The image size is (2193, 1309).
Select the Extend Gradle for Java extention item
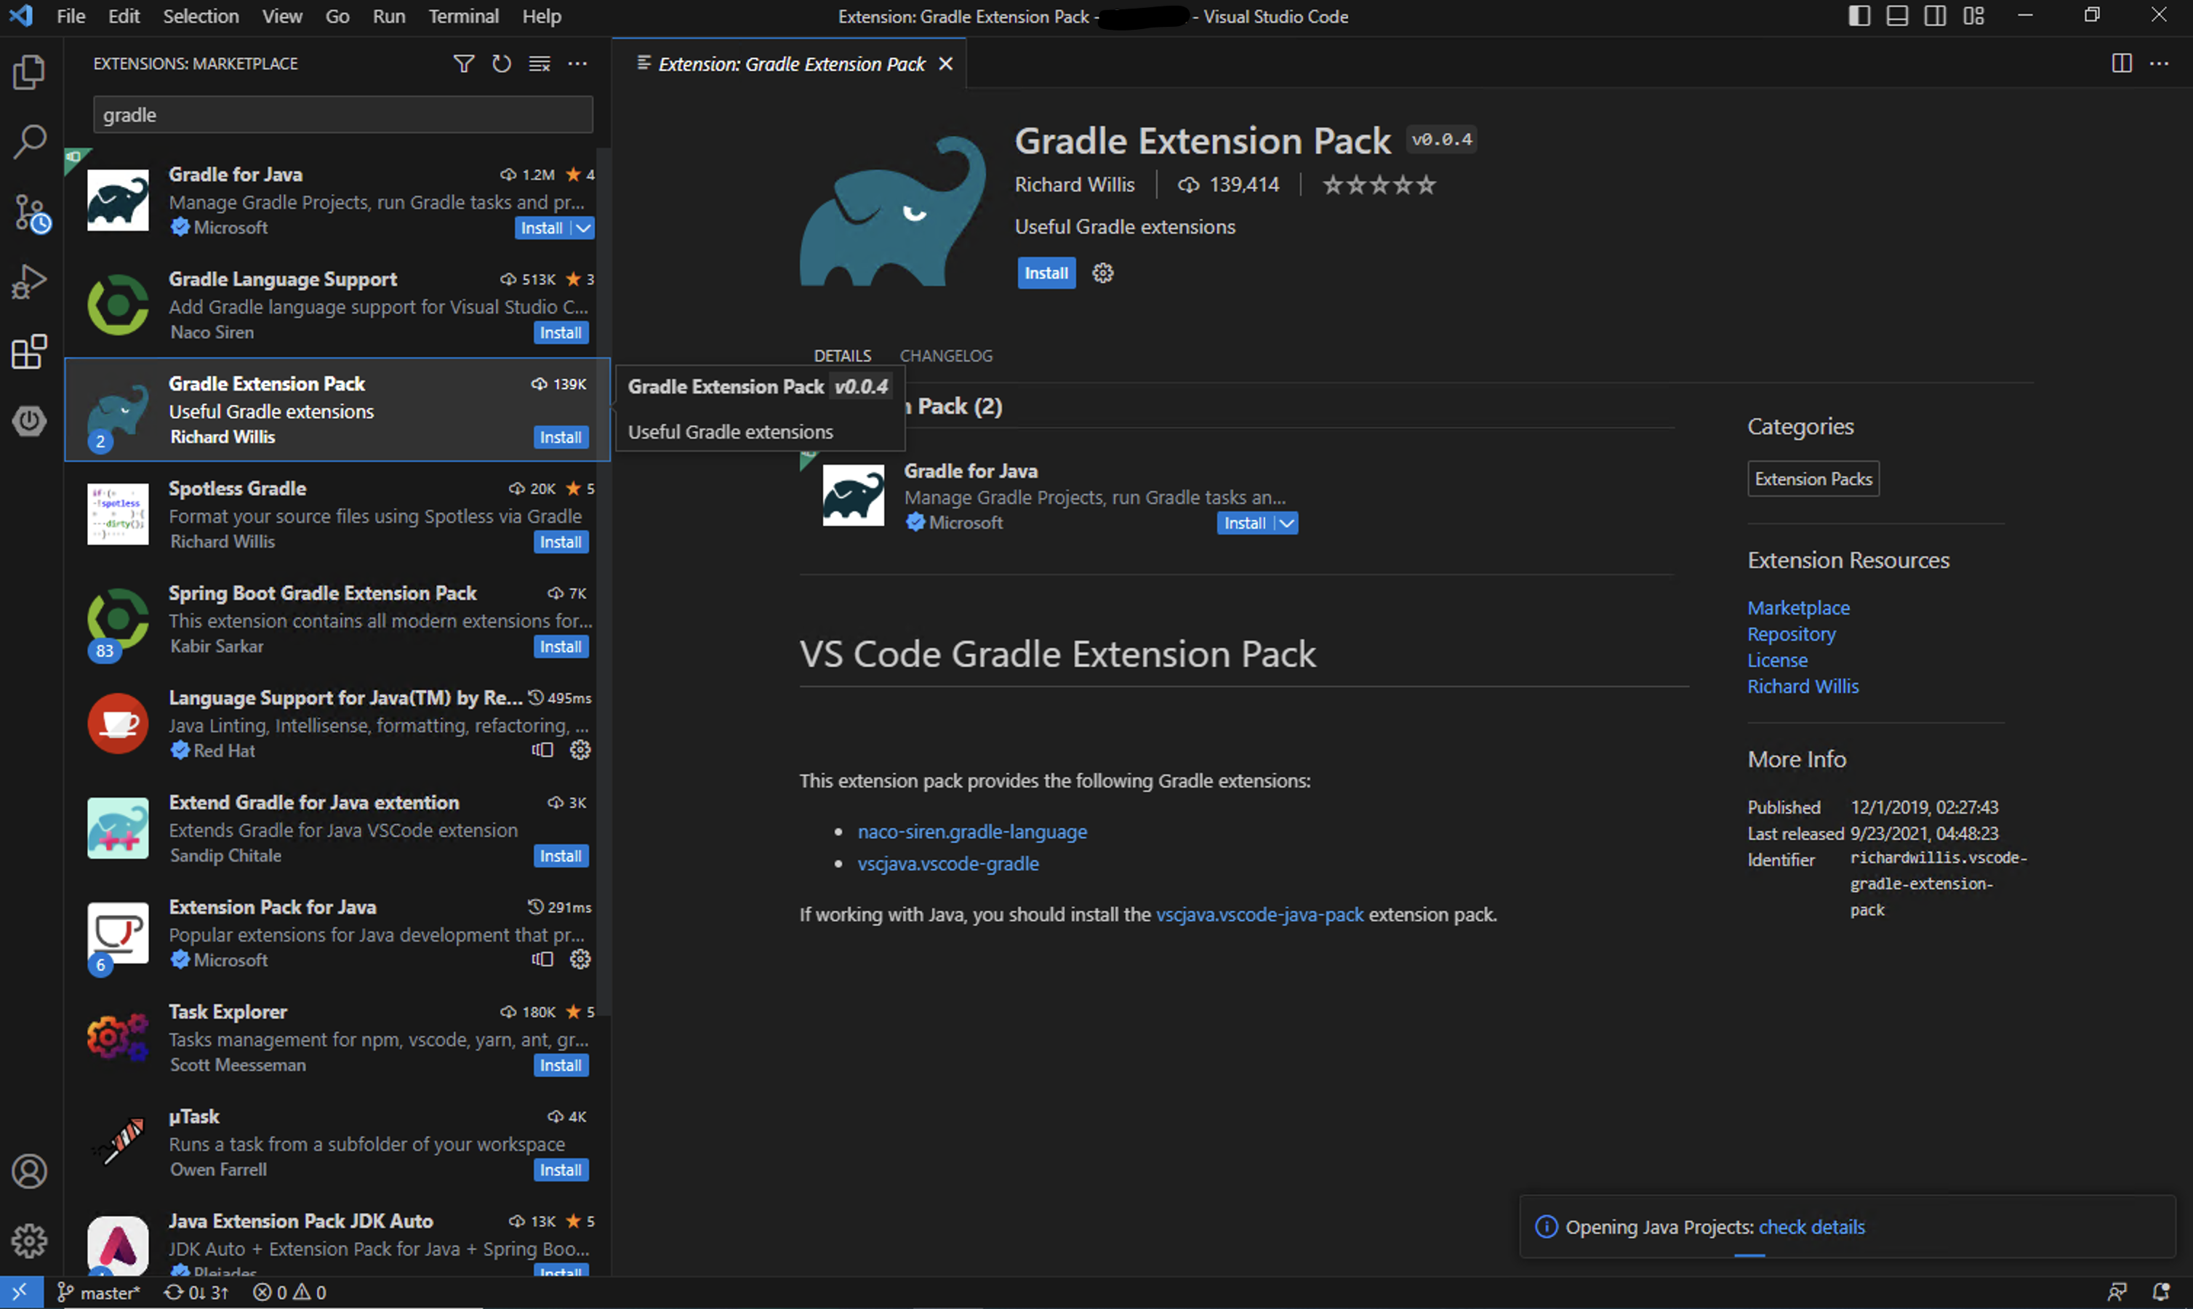[x=337, y=828]
